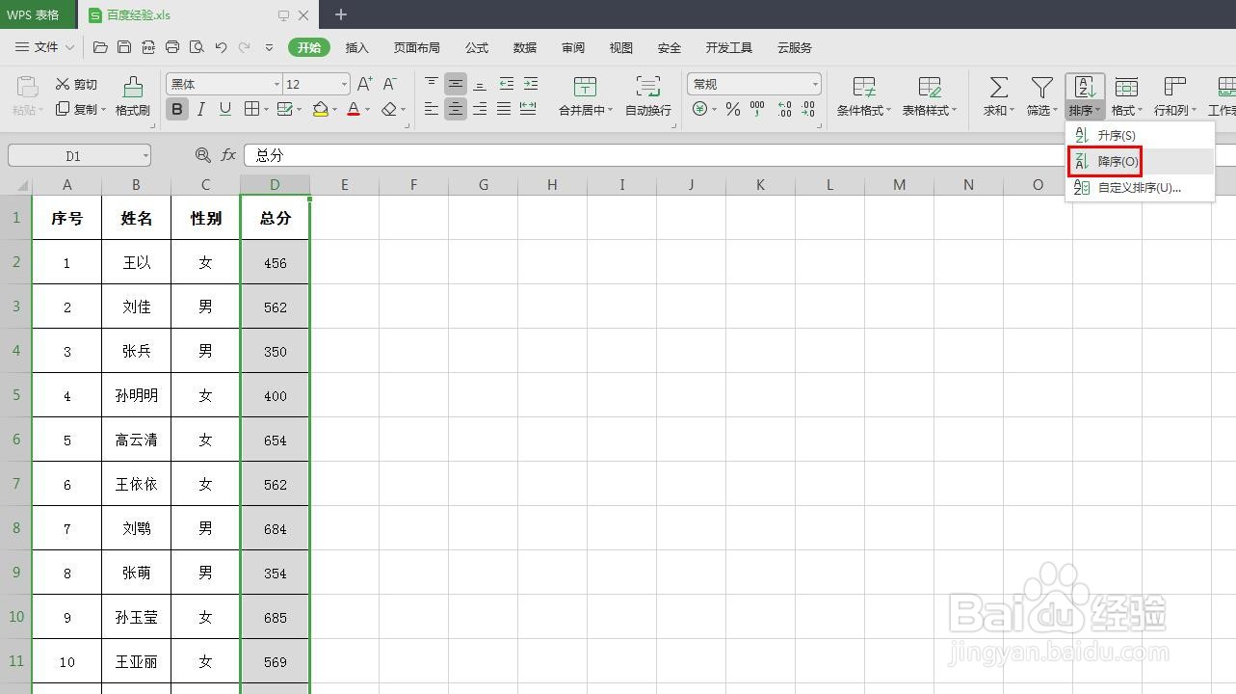Export to PDF icon
The width and height of the screenshot is (1236, 694).
click(148, 47)
